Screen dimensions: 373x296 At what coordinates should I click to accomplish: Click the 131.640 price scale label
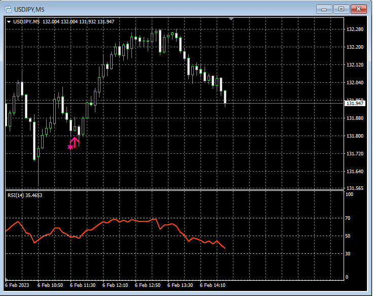click(x=355, y=171)
